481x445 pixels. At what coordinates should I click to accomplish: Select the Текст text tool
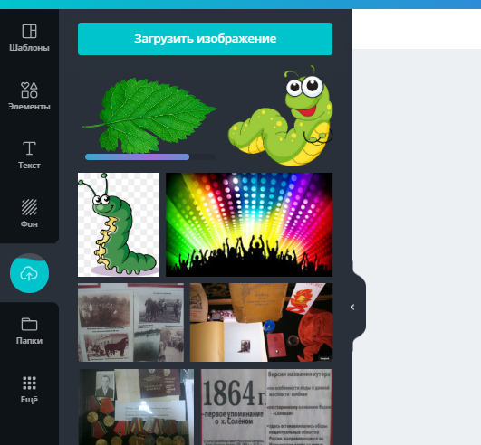[29, 155]
